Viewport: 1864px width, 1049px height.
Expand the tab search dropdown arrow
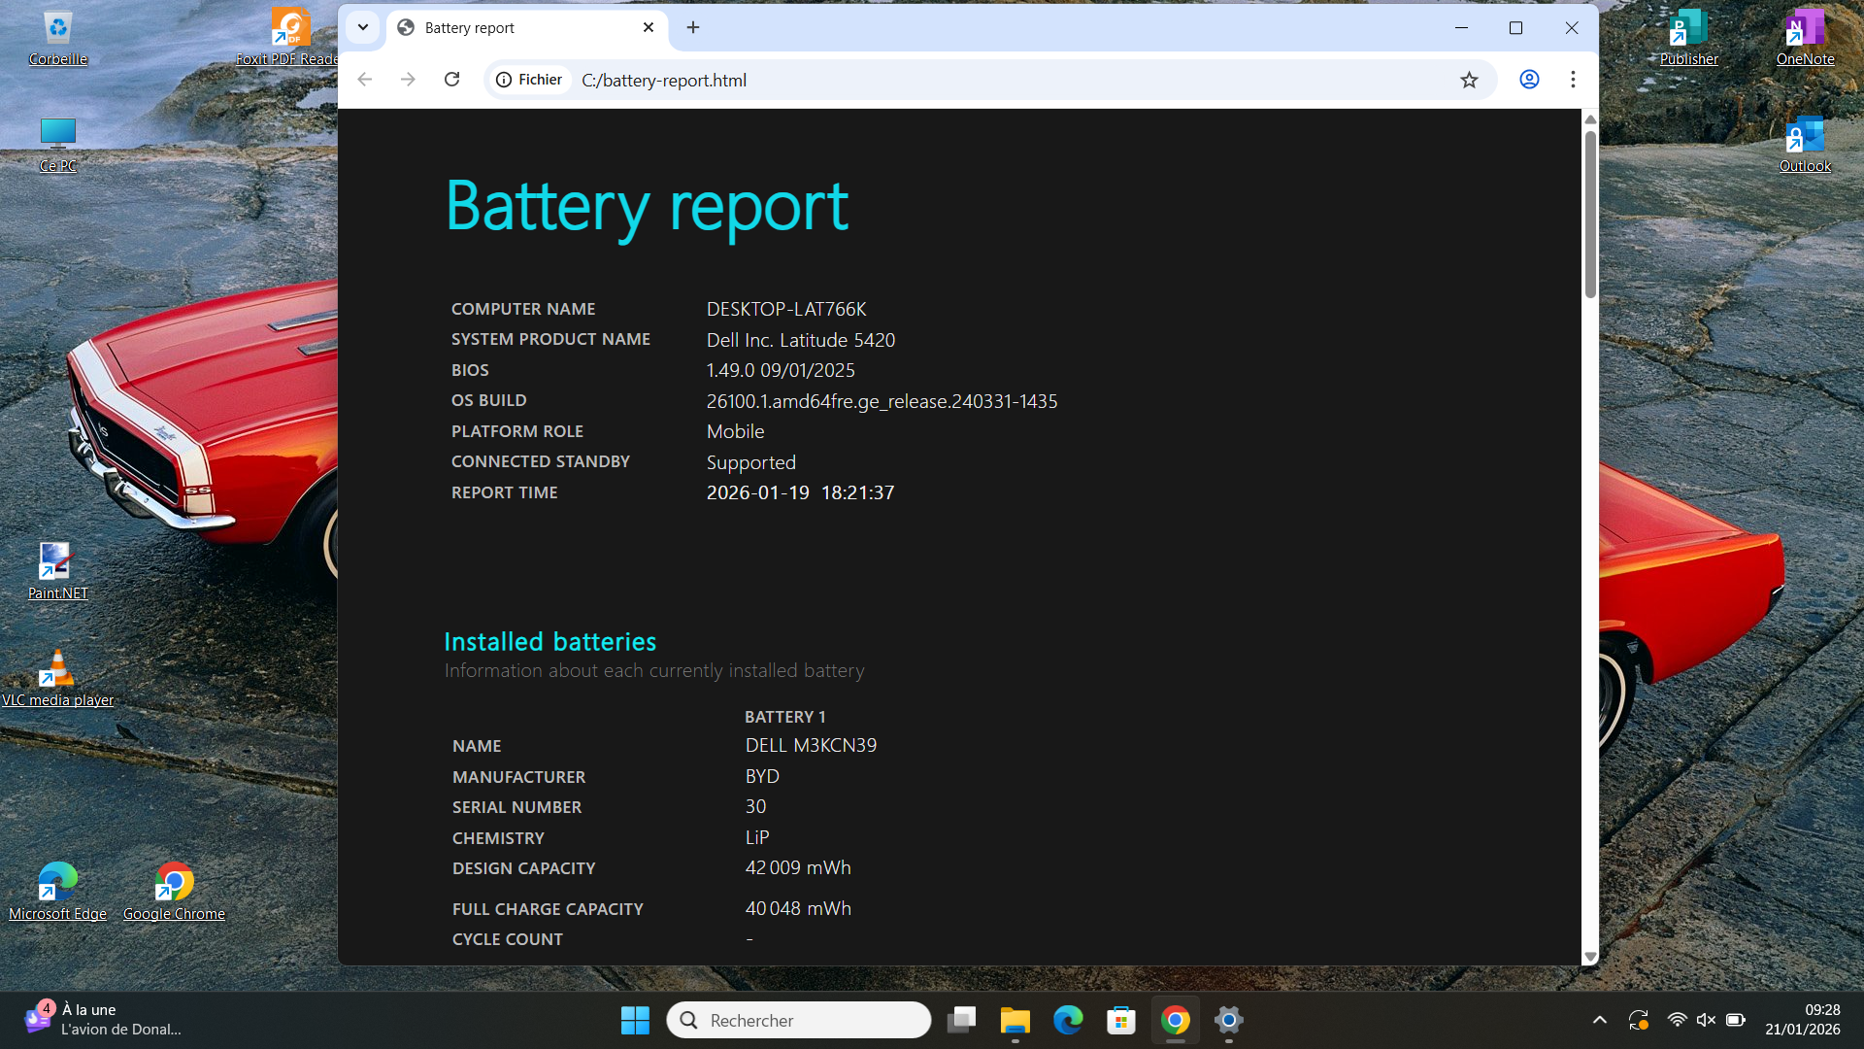362,27
